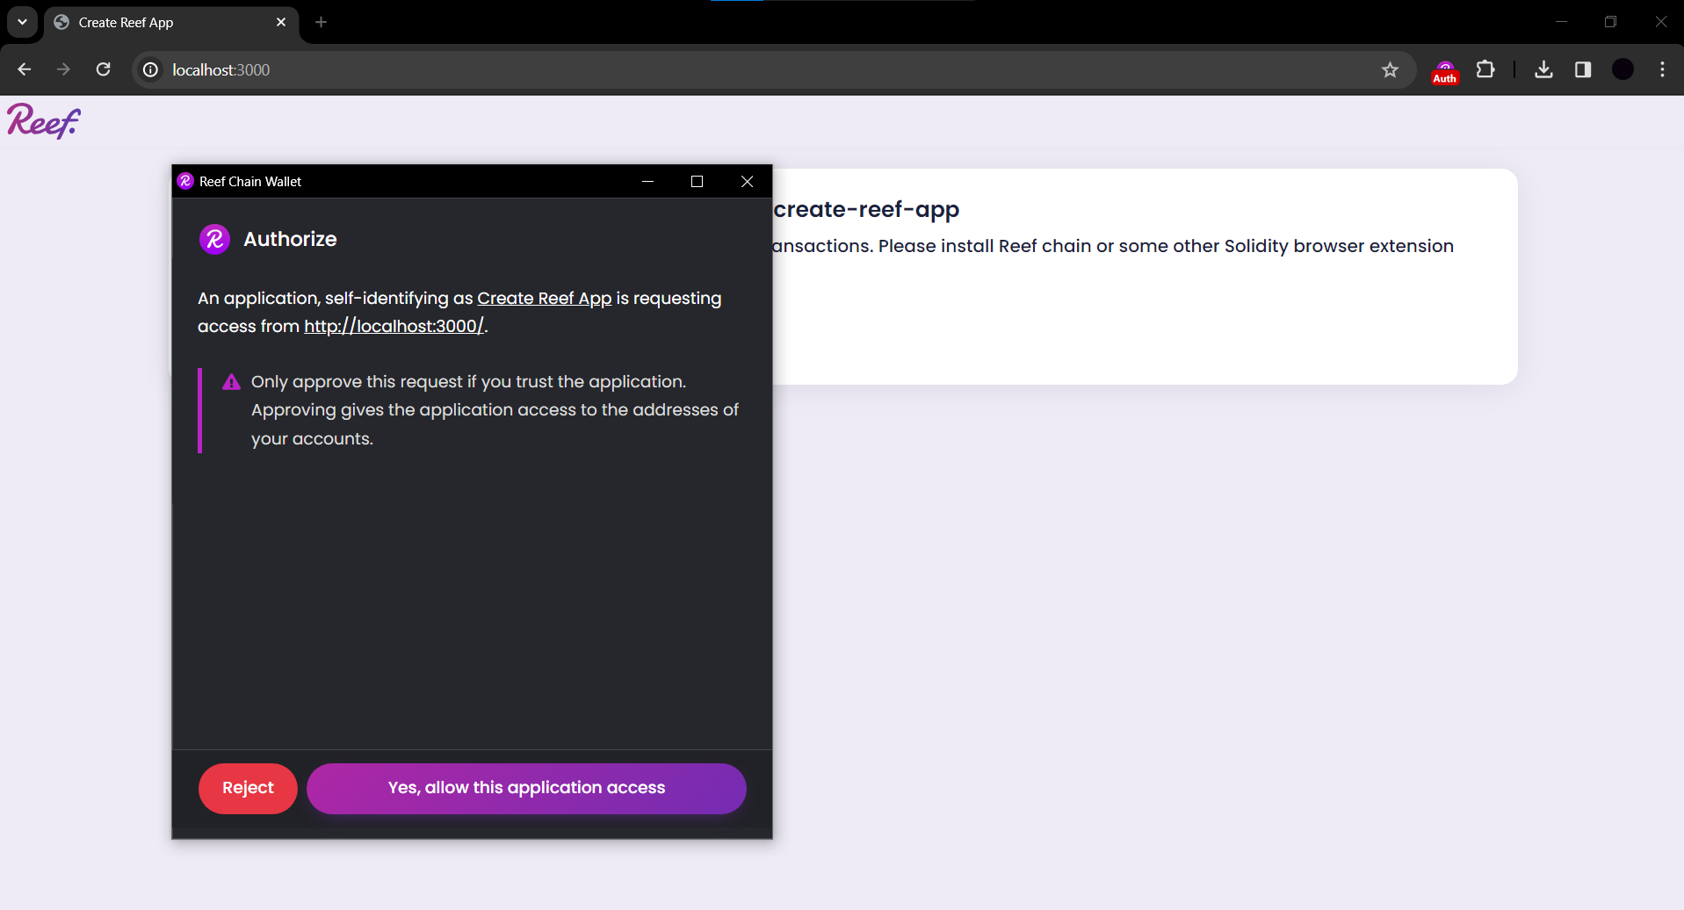View site information icon next to localhost
1684x910 pixels.
pyautogui.click(x=151, y=69)
